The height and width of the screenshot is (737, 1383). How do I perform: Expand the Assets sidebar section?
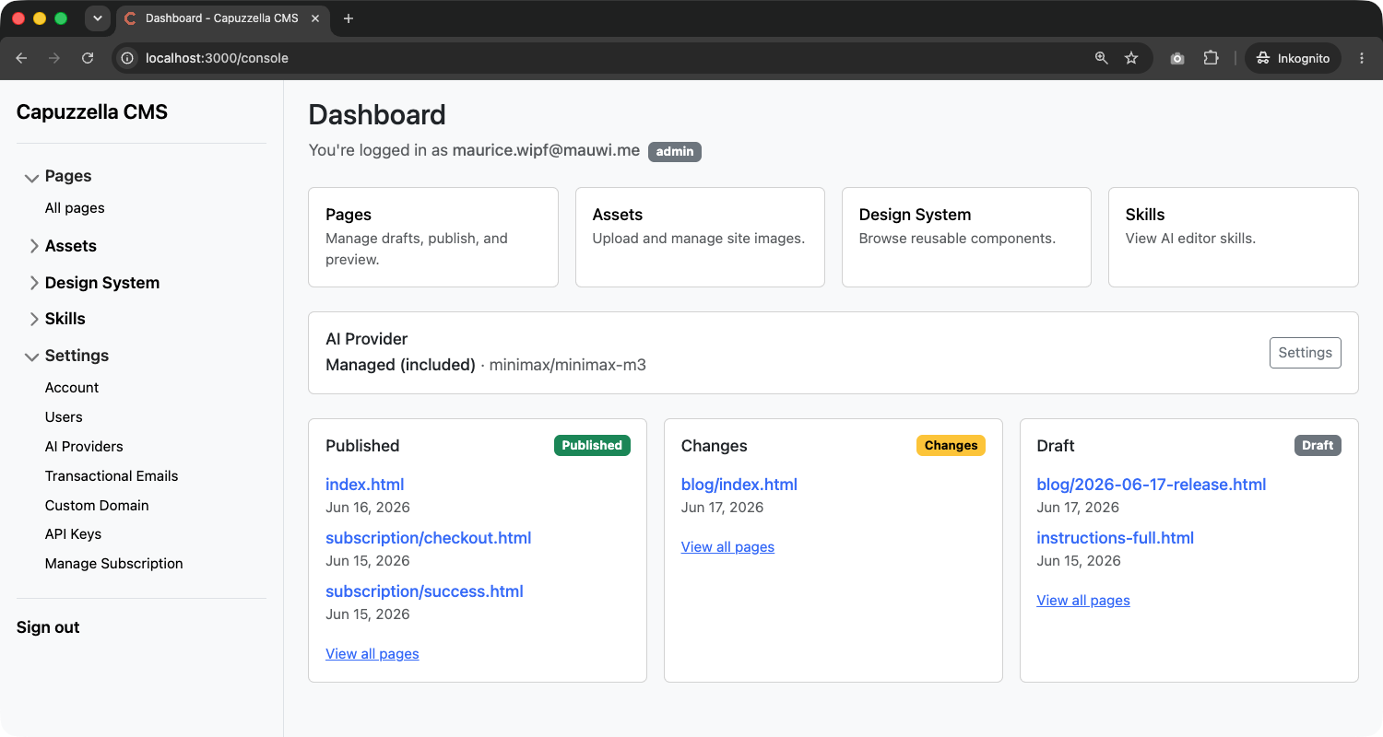point(34,246)
